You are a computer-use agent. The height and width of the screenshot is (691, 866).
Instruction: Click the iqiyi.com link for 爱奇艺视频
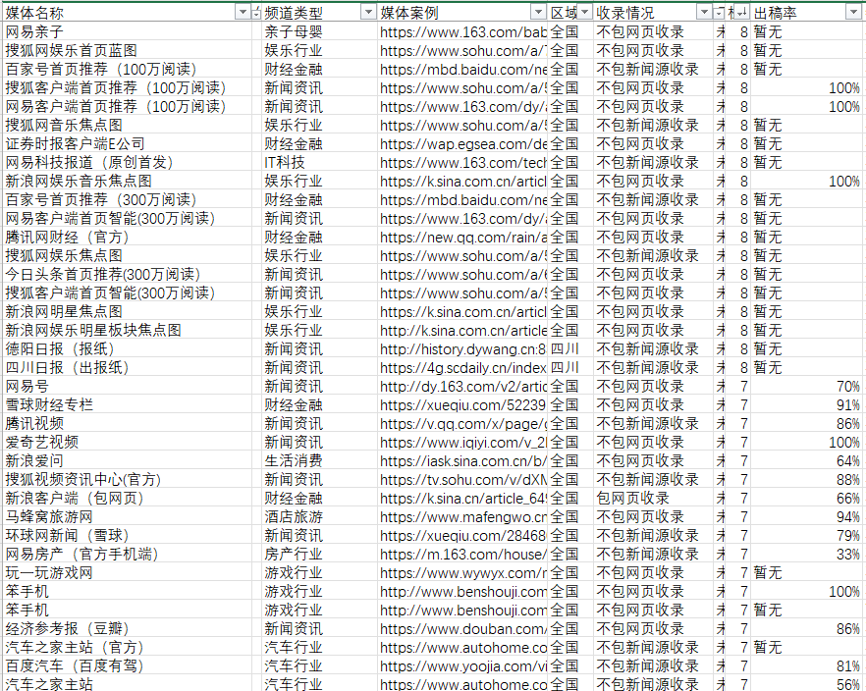[462, 443]
